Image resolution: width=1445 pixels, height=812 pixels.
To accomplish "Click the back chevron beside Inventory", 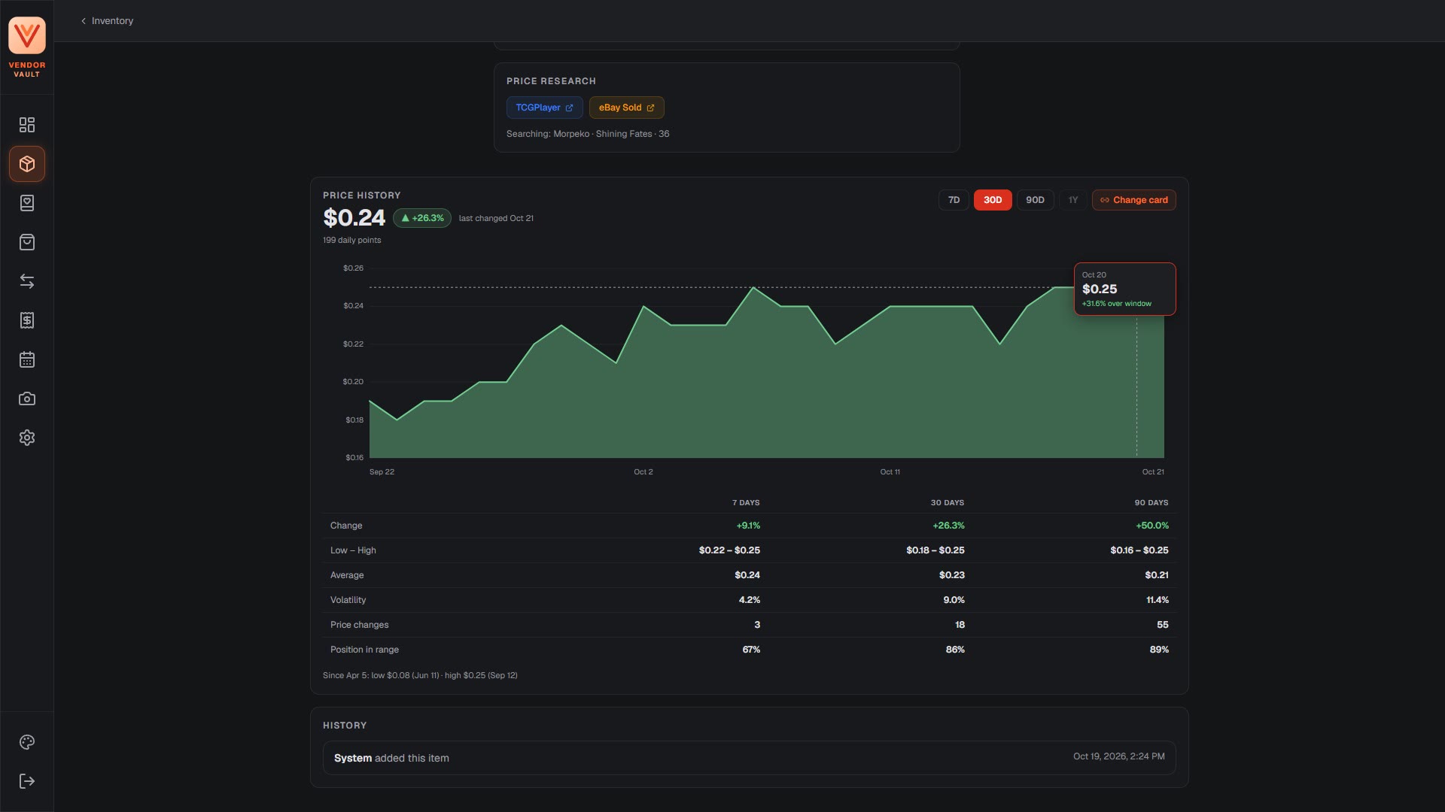I will point(84,21).
